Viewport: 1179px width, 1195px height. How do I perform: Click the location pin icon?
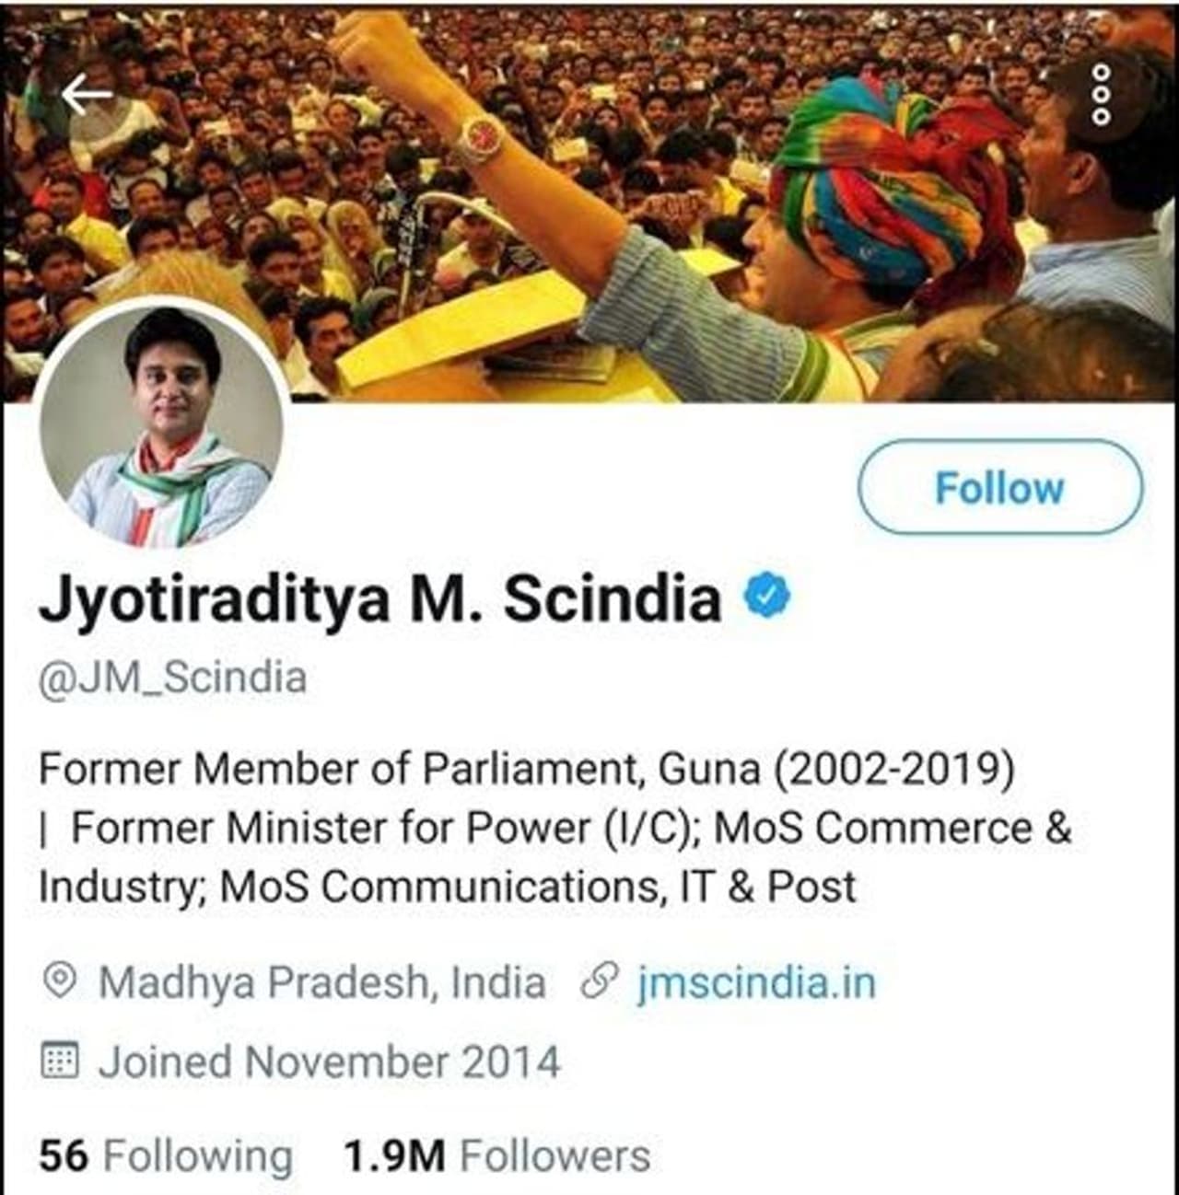click(x=61, y=981)
